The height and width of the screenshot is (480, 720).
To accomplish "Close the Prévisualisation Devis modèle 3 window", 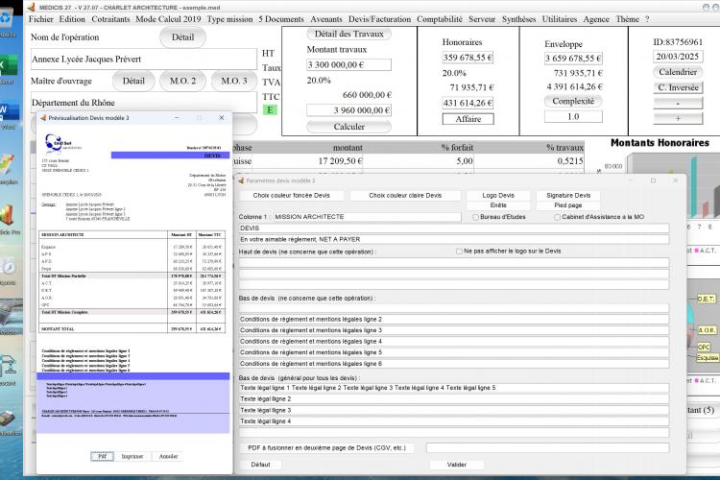I will pos(222,117).
